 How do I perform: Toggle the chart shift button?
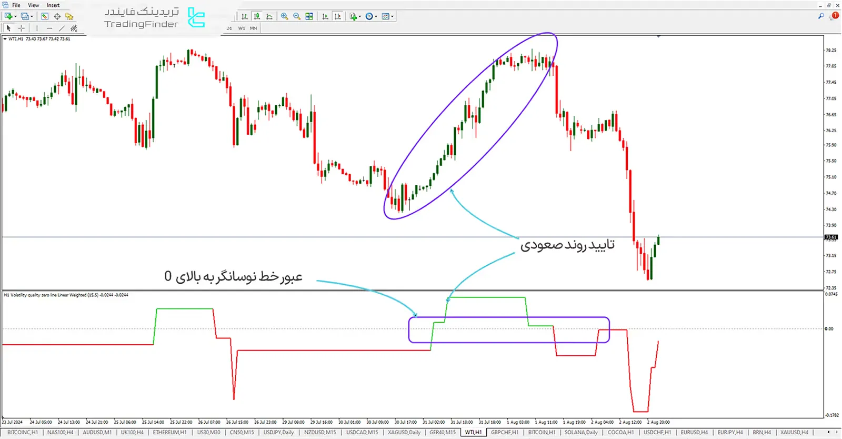click(x=337, y=16)
